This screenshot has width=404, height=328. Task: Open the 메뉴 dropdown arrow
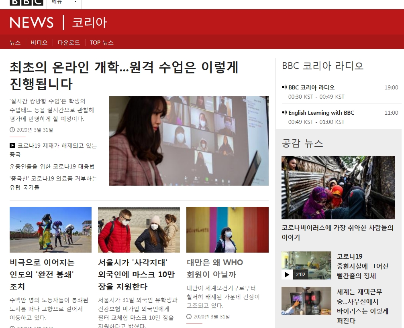75,2
